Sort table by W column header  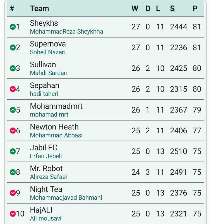click(x=135, y=9)
